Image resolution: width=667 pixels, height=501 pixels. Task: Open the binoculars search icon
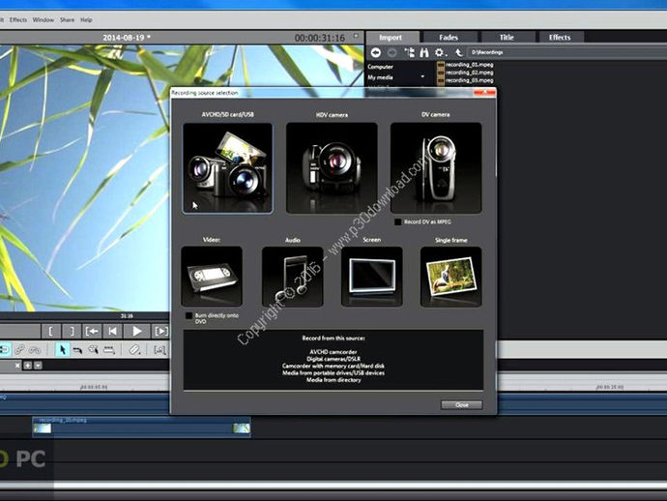(x=424, y=52)
